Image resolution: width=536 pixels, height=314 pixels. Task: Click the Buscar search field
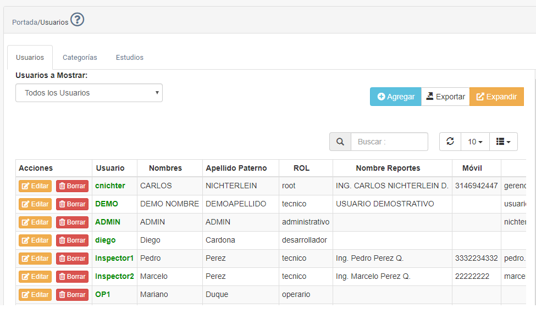tap(389, 142)
